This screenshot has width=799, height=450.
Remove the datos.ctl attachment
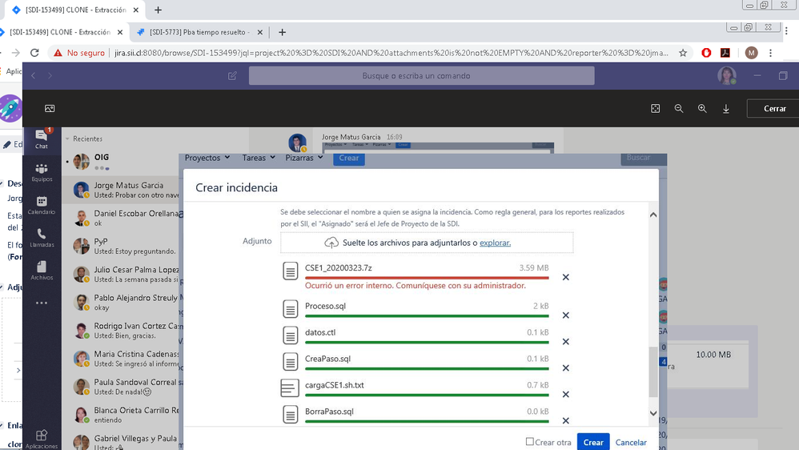click(x=565, y=341)
